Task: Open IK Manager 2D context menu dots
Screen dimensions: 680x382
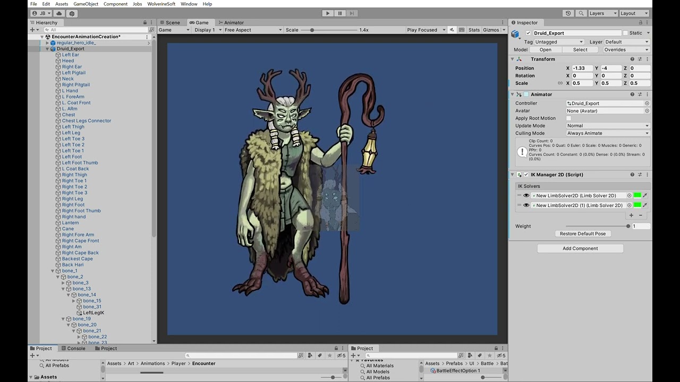Action: point(647,175)
